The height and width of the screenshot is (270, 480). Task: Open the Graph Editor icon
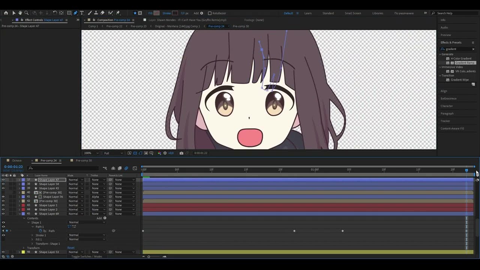click(135, 168)
